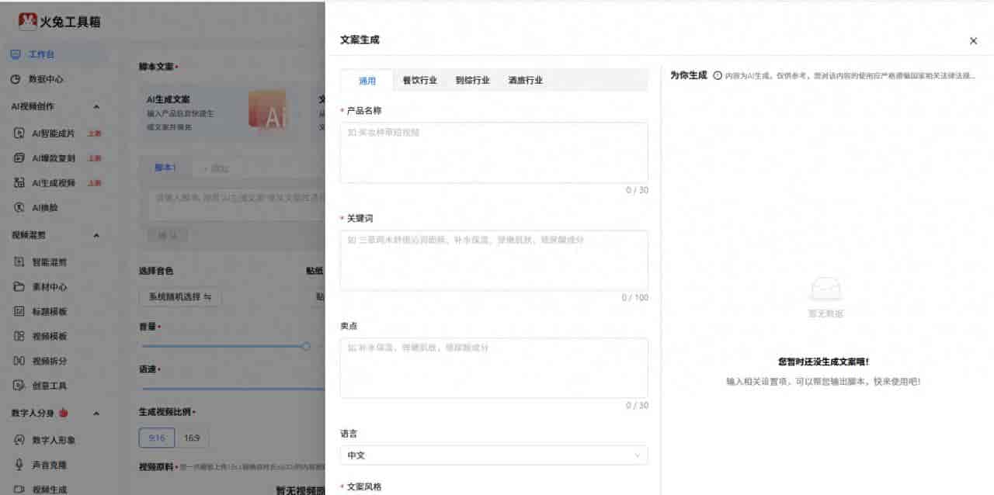Image resolution: width=994 pixels, height=495 pixels.
Task: Select the 16:9 video ratio option
Action: pyautogui.click(x=192, y=438)
